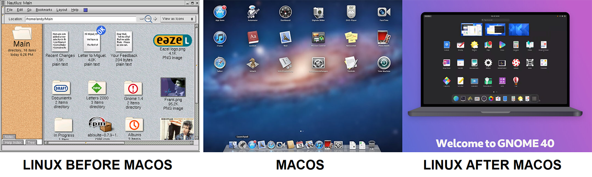Open the 'View as Icons' dropdown
Screen dimensions: 592x177
click(178, 19)
